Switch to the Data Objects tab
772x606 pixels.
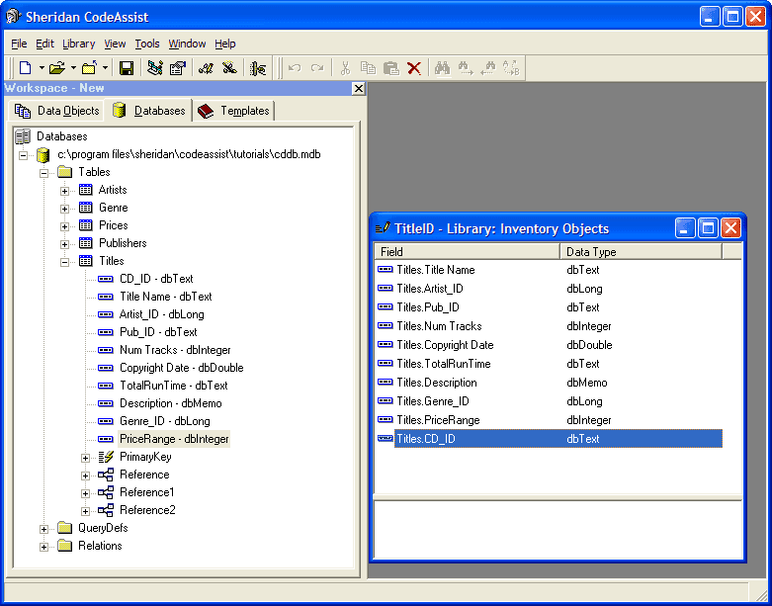pos(56,111)
